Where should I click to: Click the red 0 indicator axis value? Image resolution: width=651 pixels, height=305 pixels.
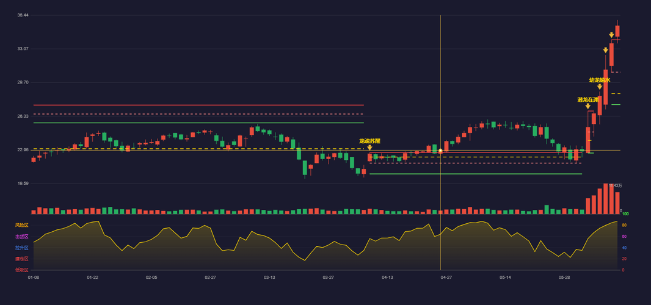coord(623,270)
